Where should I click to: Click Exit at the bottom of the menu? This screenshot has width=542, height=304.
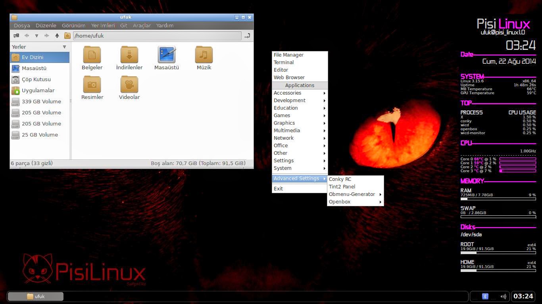point(278,188)
